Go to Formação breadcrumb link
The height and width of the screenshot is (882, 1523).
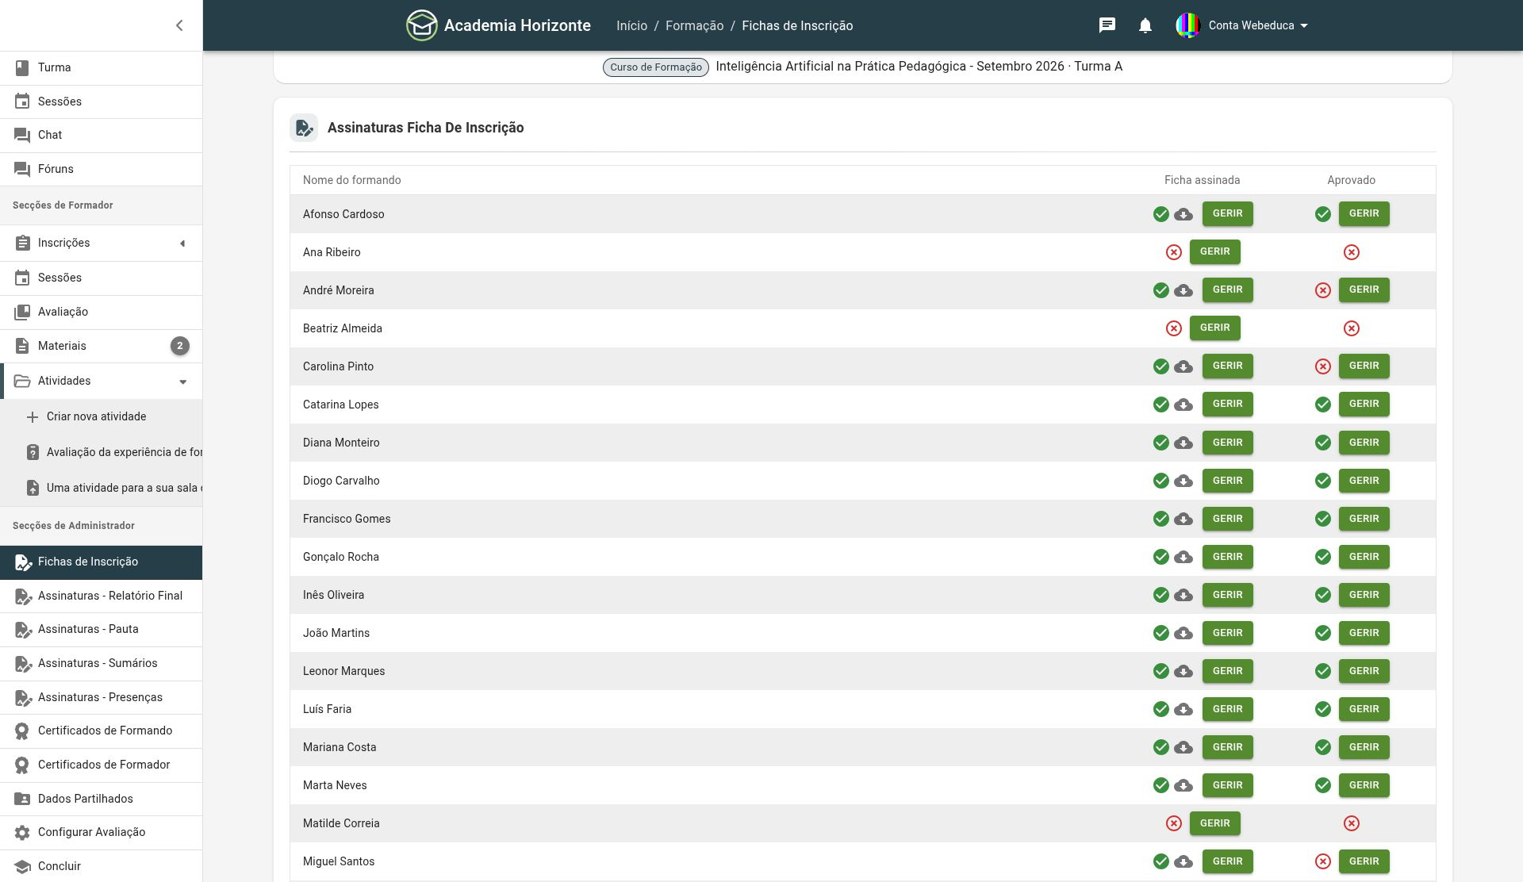[x=694, y=25]
